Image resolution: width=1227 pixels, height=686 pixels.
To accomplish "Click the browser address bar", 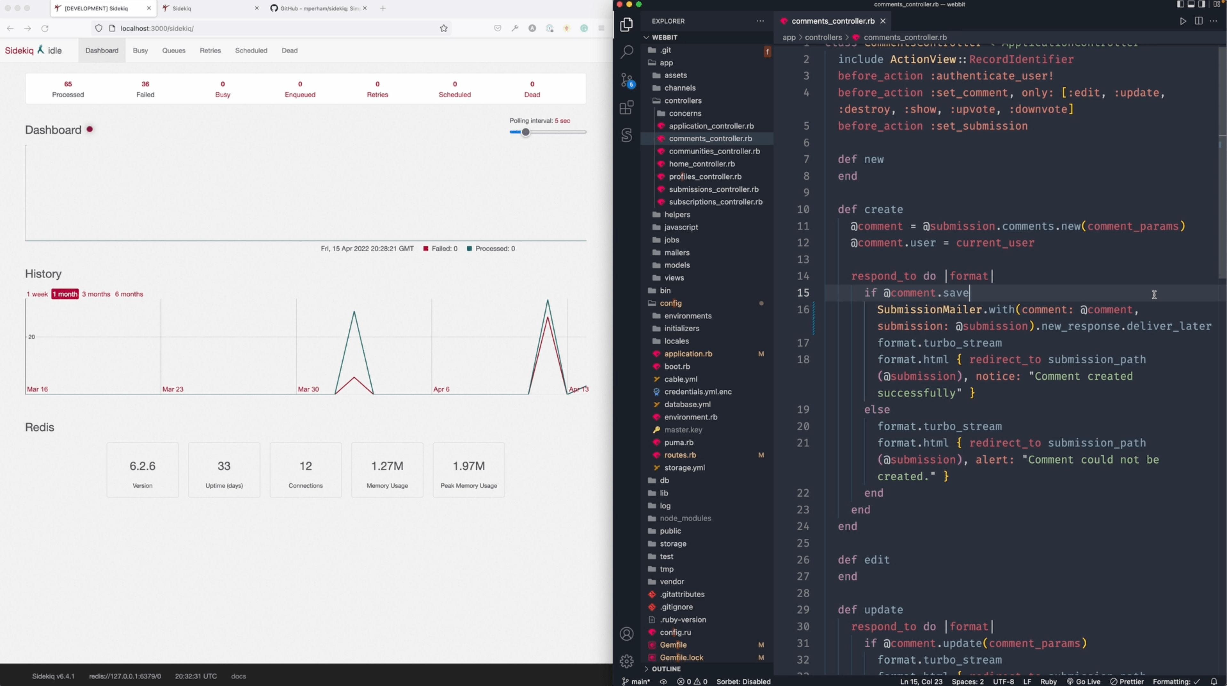I will tap(272, 28).
